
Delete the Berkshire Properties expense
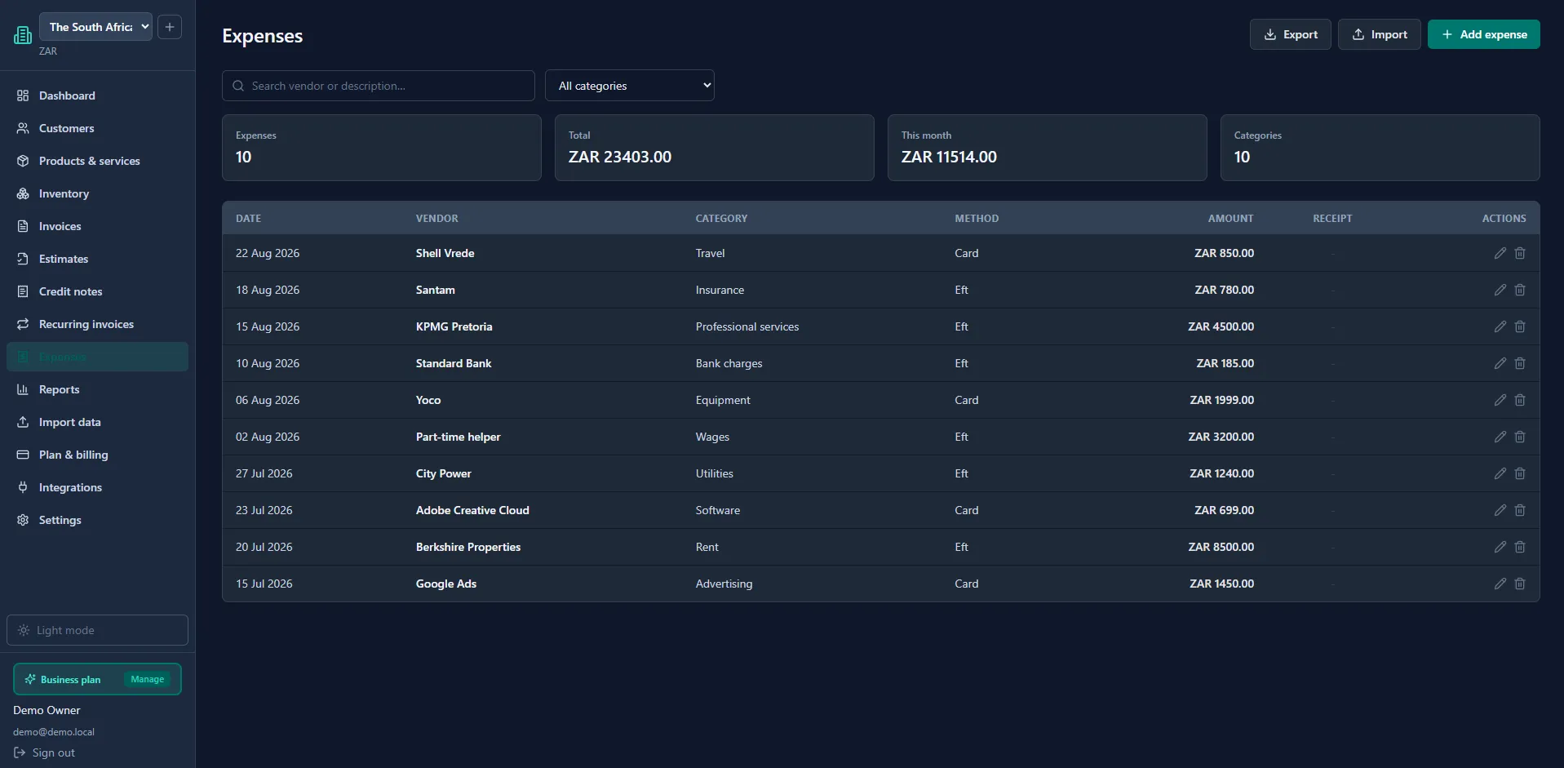pyautogui.click(x=1520, y=547)
